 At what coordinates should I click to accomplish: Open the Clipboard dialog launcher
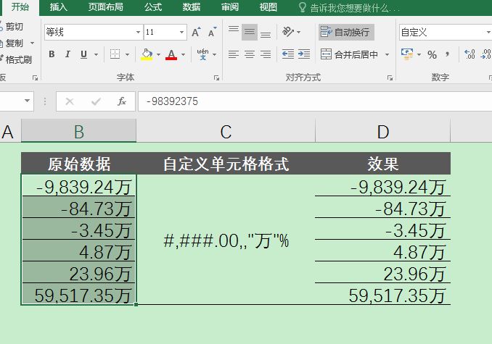pos(35,77)
